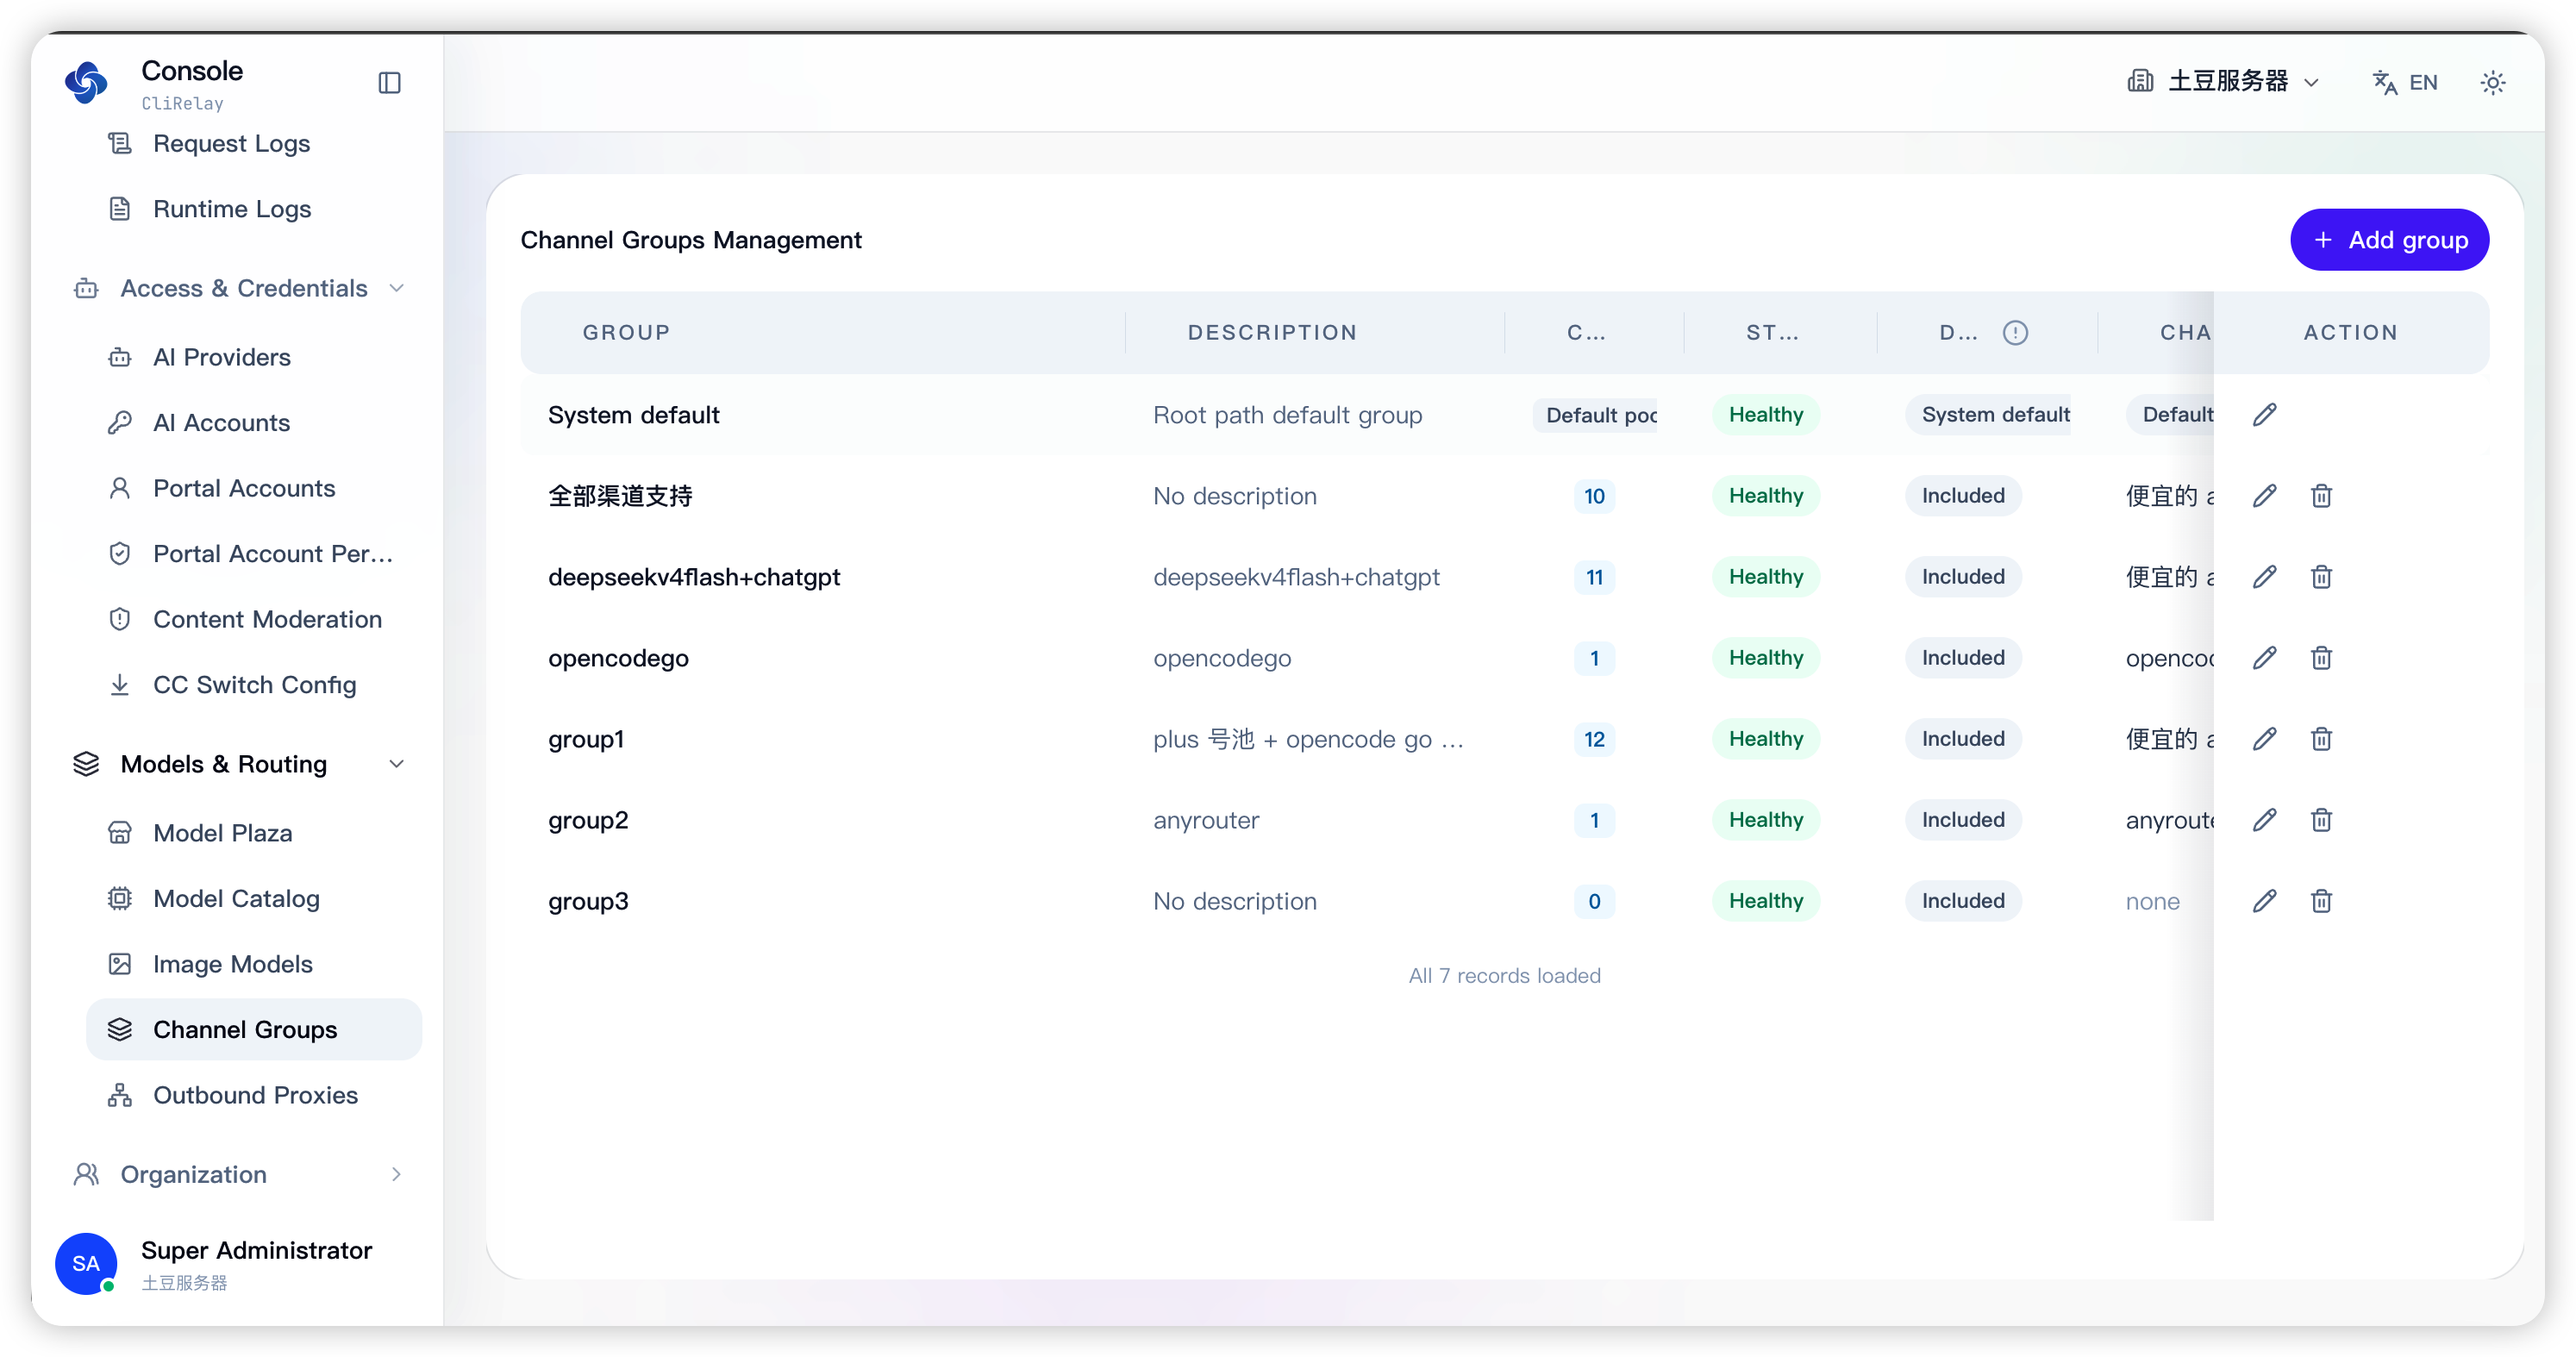Click Included badge for group2
This screenshot has width=2576, height=1357.
pos(1963,820)
